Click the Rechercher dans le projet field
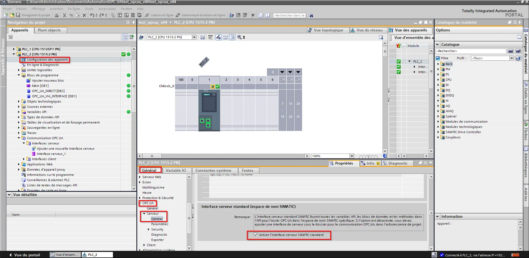Screen dimensions: 529x258 289,15
